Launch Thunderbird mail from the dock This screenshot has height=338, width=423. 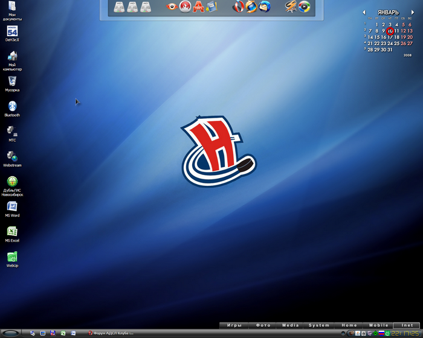click(x=265, y=7)
